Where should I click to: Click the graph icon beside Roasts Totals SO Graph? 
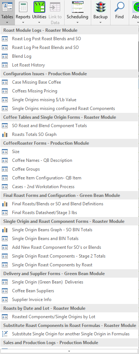(5, 134)
